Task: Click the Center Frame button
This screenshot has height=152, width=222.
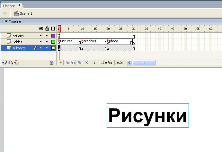Action: (61, 63)
